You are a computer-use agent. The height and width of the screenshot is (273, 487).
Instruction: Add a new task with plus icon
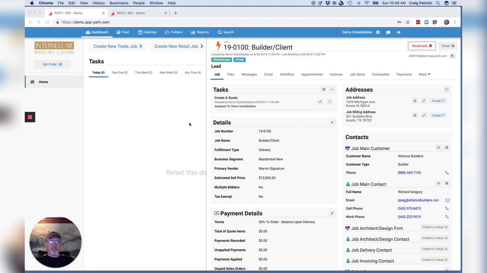(324, 90)
